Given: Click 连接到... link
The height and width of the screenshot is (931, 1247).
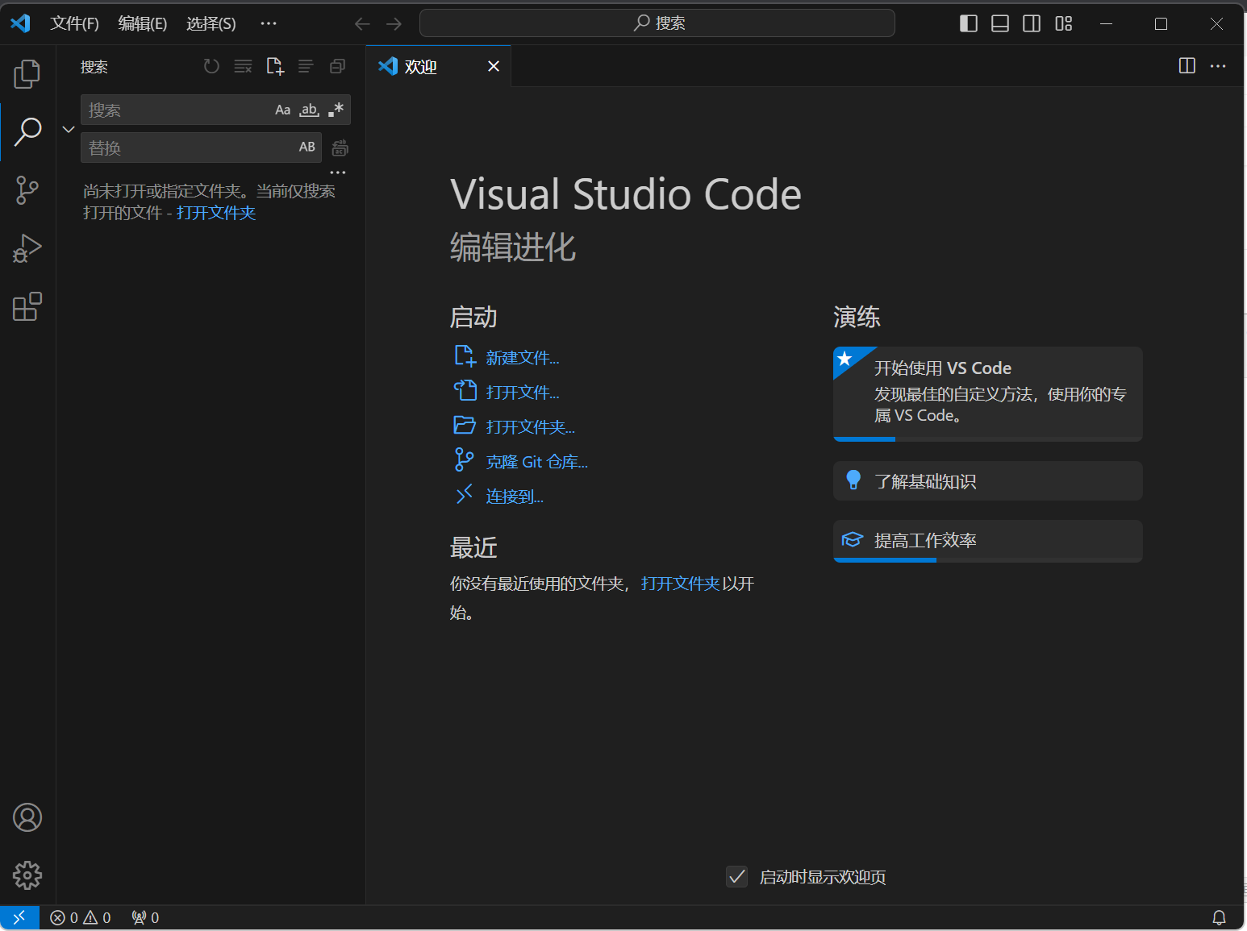Looking at the screenshot, I should [515, 497].
